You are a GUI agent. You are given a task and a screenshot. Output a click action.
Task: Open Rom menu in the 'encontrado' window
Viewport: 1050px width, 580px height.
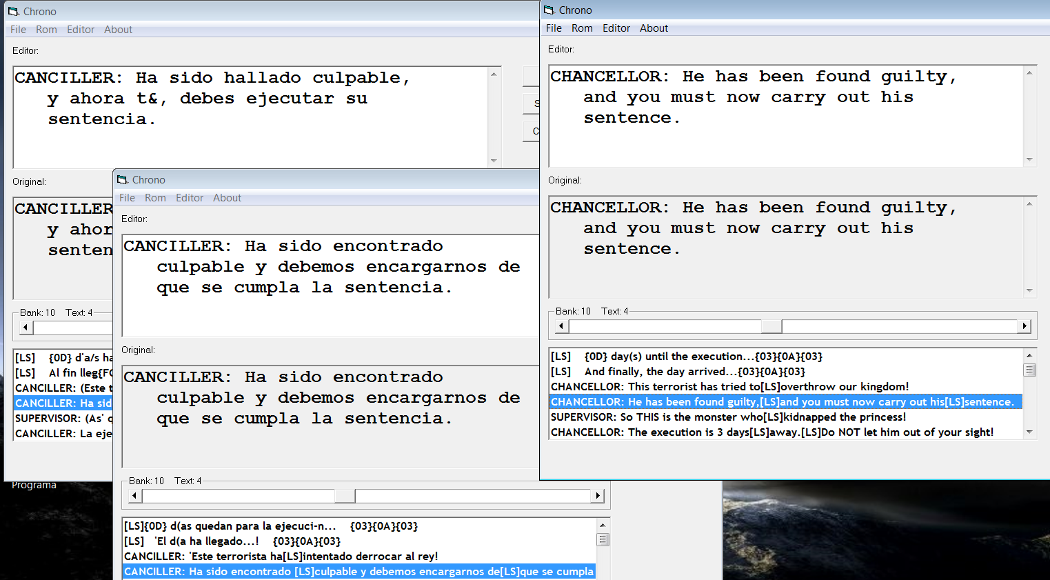pos(155,198)
